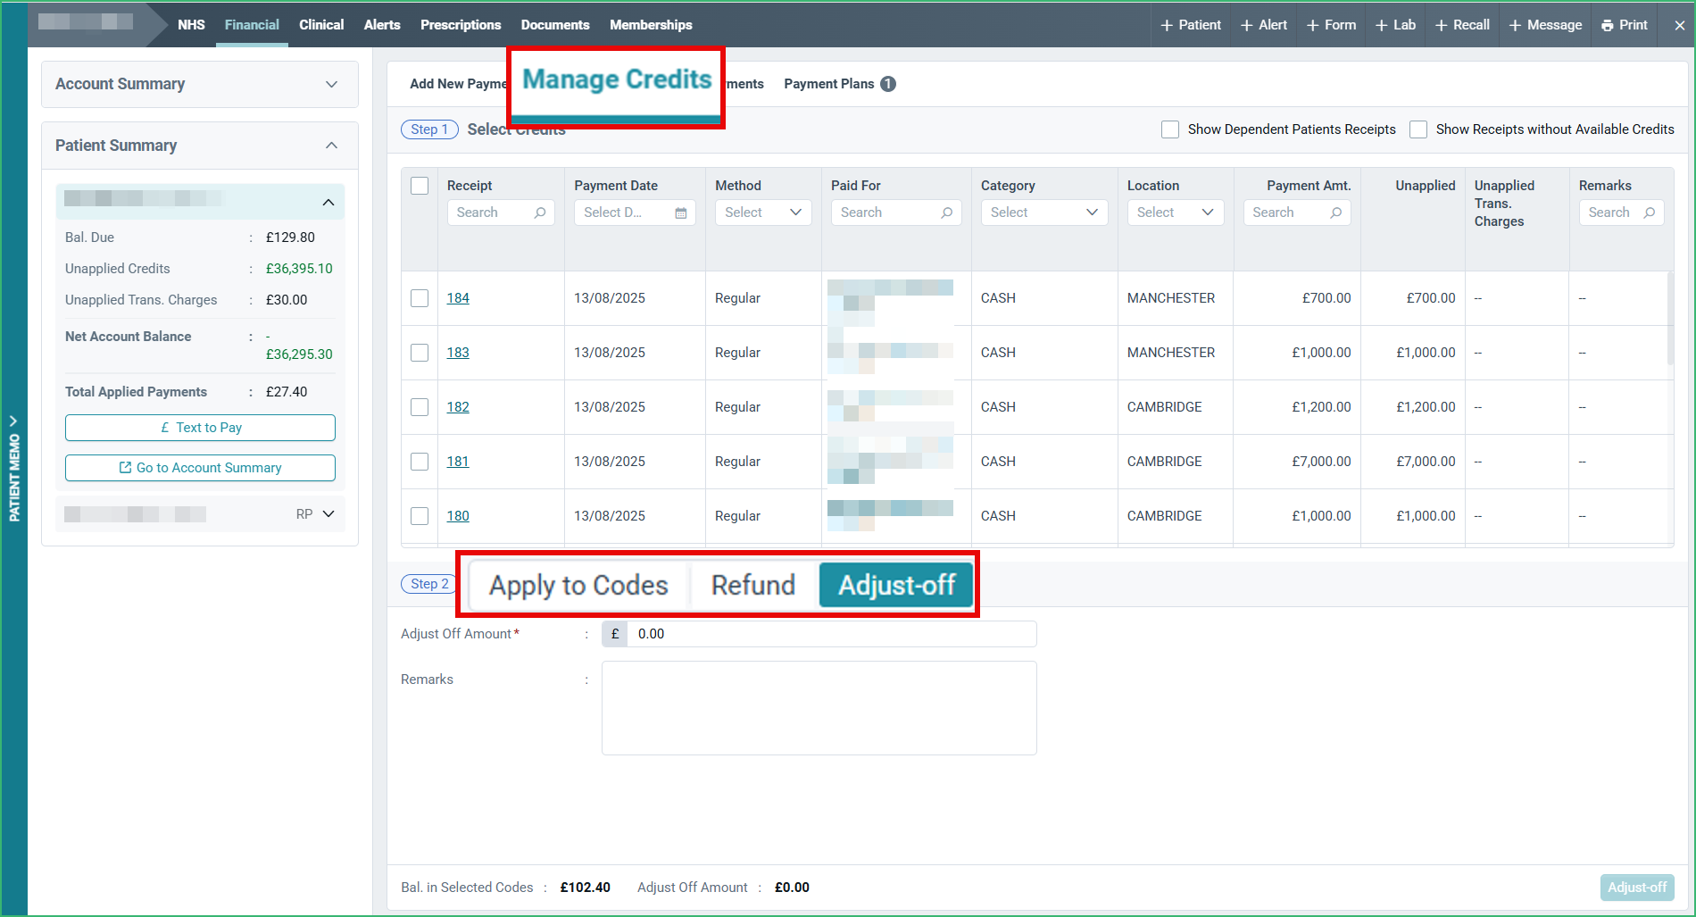Click the search icon in Paid For filter
1696x917 pixels.
[x=947, y=213]
